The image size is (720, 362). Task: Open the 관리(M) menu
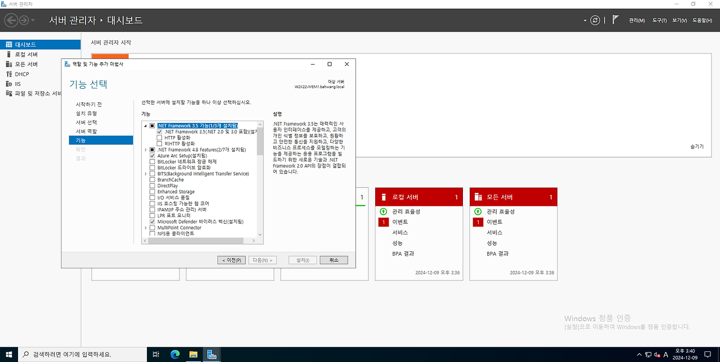click(x=637, y=20)
